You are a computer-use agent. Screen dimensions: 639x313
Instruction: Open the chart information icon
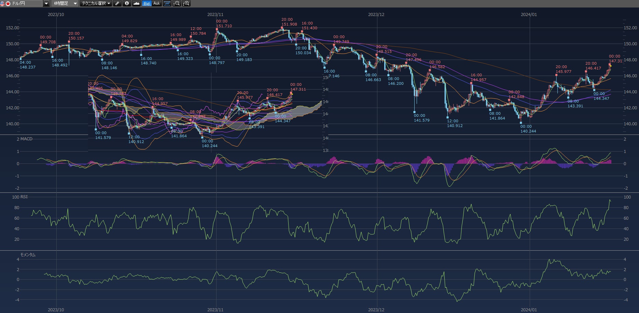tap(127, 3)
